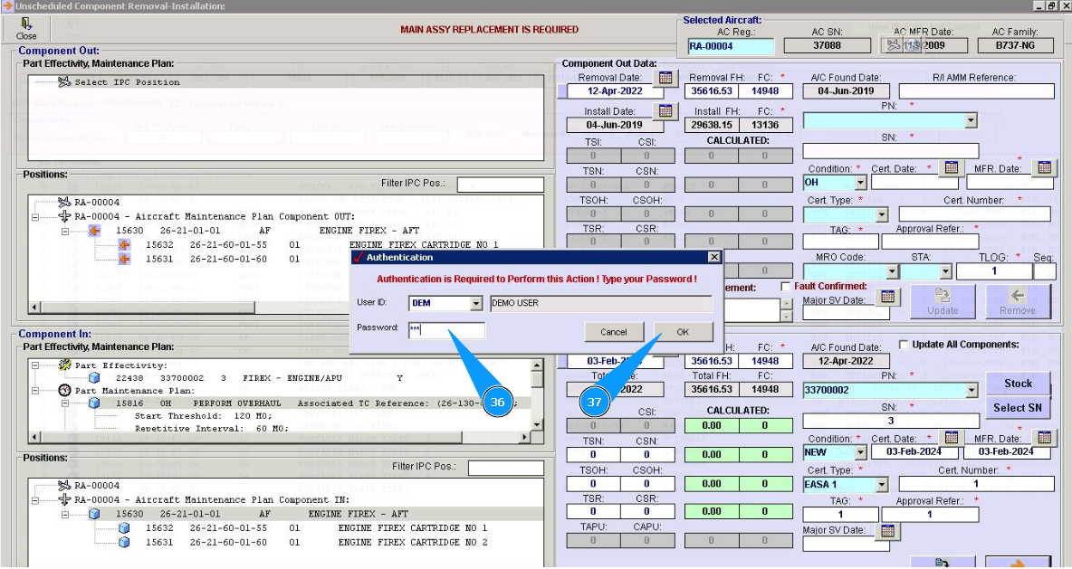Click cube icon of 15632 in Component In positions

124,528
